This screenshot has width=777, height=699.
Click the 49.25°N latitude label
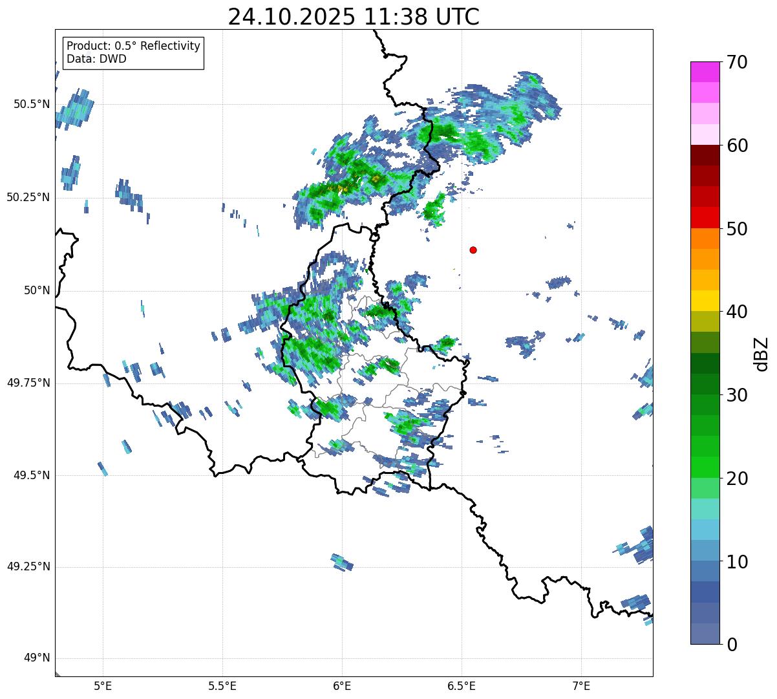coord(28,567)
